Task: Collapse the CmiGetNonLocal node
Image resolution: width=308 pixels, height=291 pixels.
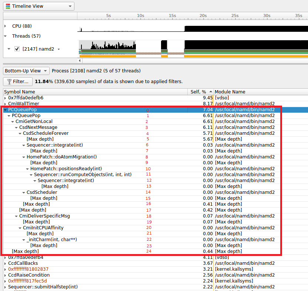Action: point(13,121)
